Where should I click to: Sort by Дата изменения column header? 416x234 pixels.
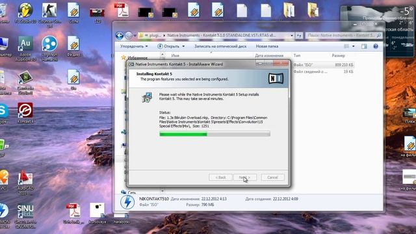tap(269, 55)
